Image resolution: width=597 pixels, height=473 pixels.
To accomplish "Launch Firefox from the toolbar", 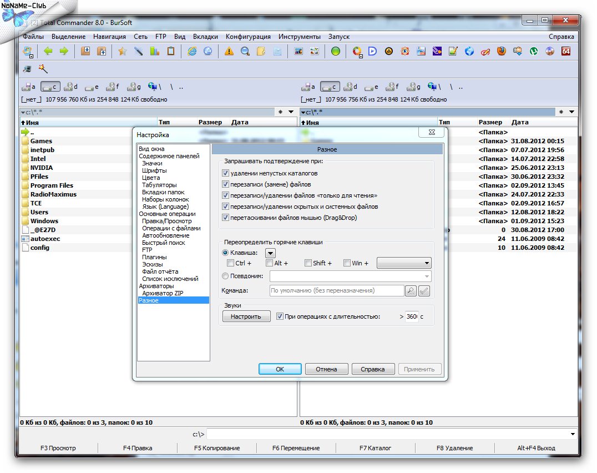I will click(x=502, y=52).
